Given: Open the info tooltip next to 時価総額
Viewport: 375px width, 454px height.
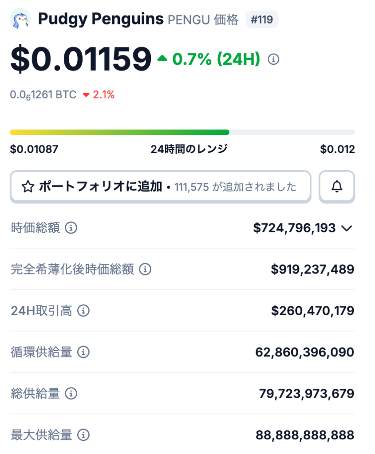Looking at the screenshot, I should click(x=71, y=228).
